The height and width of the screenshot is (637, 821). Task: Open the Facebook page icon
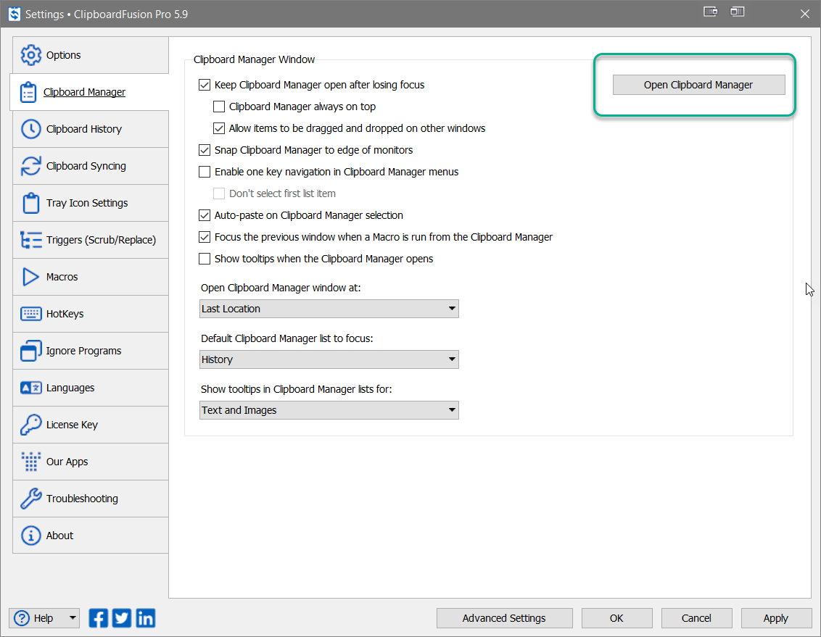(99, 618)
